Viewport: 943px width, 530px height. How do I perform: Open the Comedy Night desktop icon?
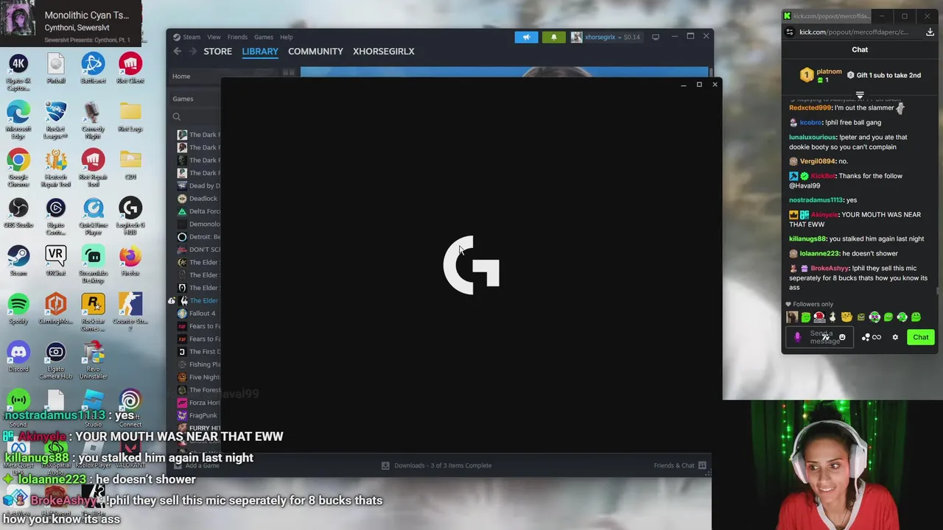coord(93,120)
